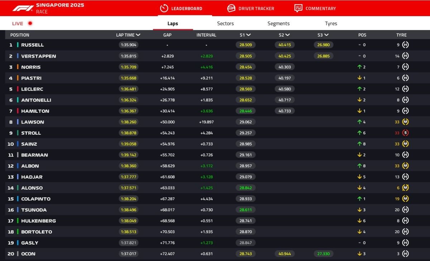Click the Driver Tracker helmet icon
The height and width of the screenshot is (261, 430).
[231, 8]
